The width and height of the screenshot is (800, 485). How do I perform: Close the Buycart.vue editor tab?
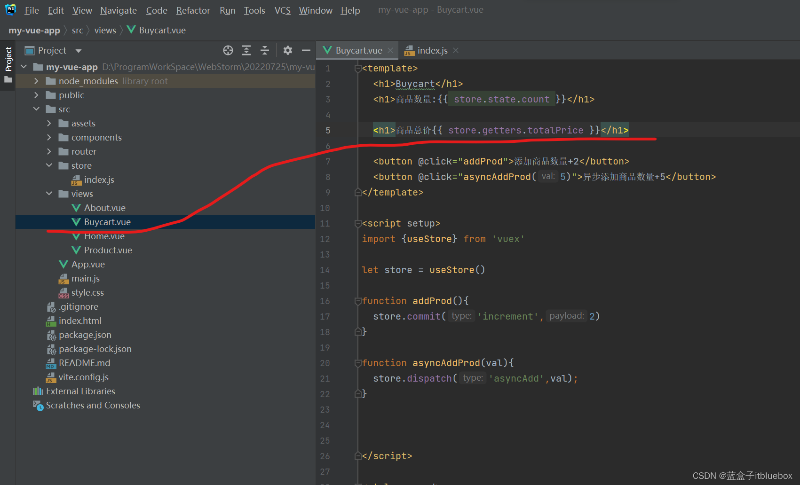click(x=390, y=50)
